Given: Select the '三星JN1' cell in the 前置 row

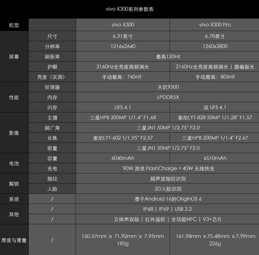Looking at the screenshot, I should (168, 148).
